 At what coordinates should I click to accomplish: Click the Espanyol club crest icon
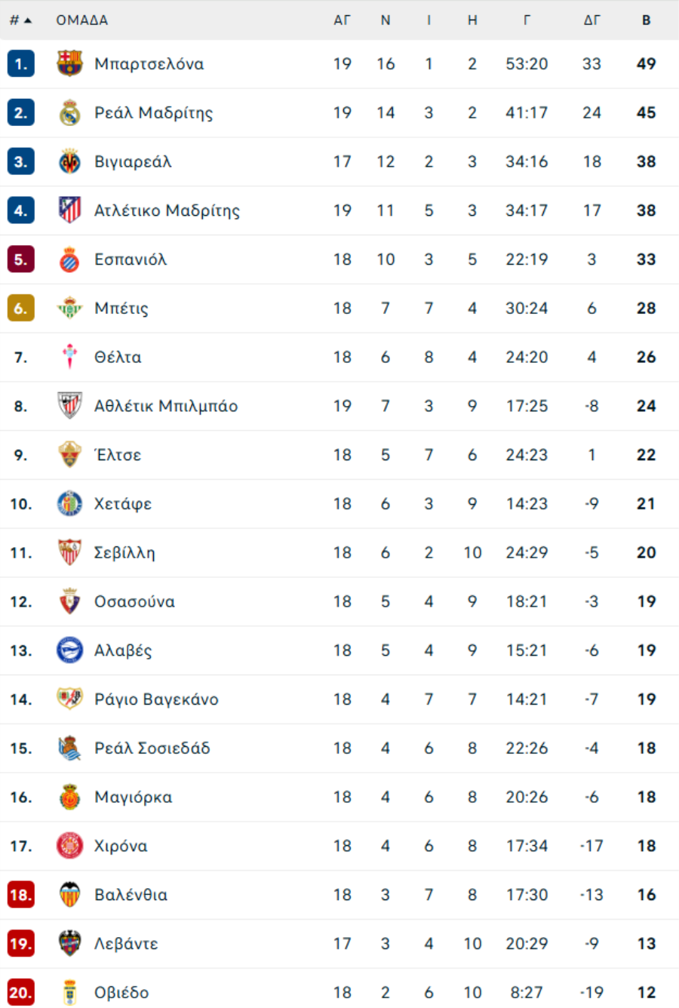tap(70, 260)
